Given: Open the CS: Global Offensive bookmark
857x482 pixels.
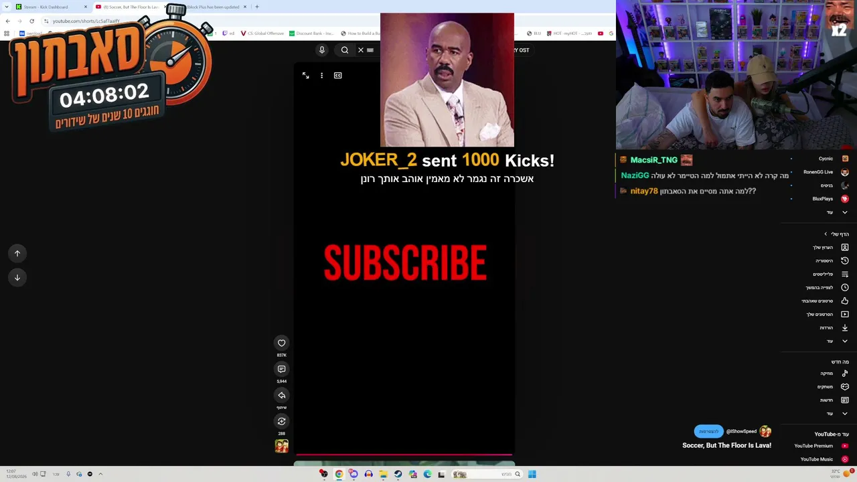Looking at the screenshot, I should [262, 33].
